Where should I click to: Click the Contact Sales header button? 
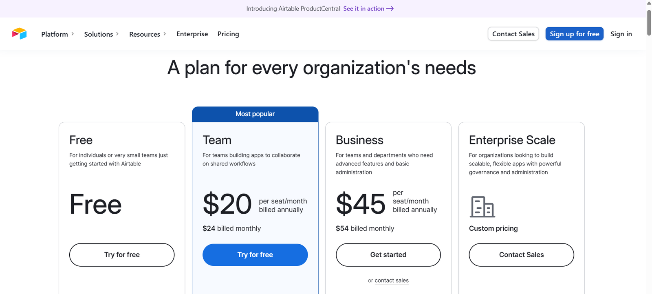tap(513, 34)
